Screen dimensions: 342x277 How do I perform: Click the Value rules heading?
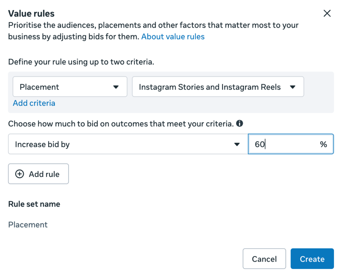pyautogui.click(x=31, y=13)
